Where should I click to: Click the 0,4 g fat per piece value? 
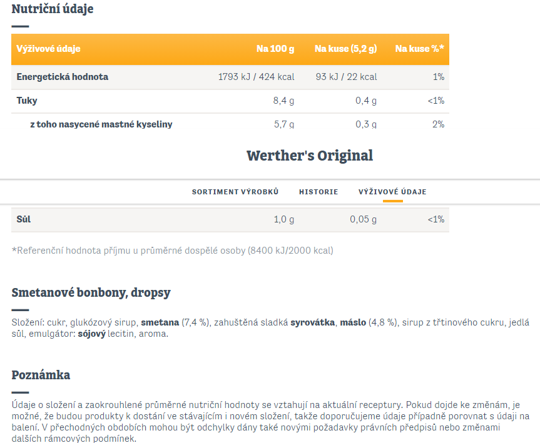tap(366, 101)
